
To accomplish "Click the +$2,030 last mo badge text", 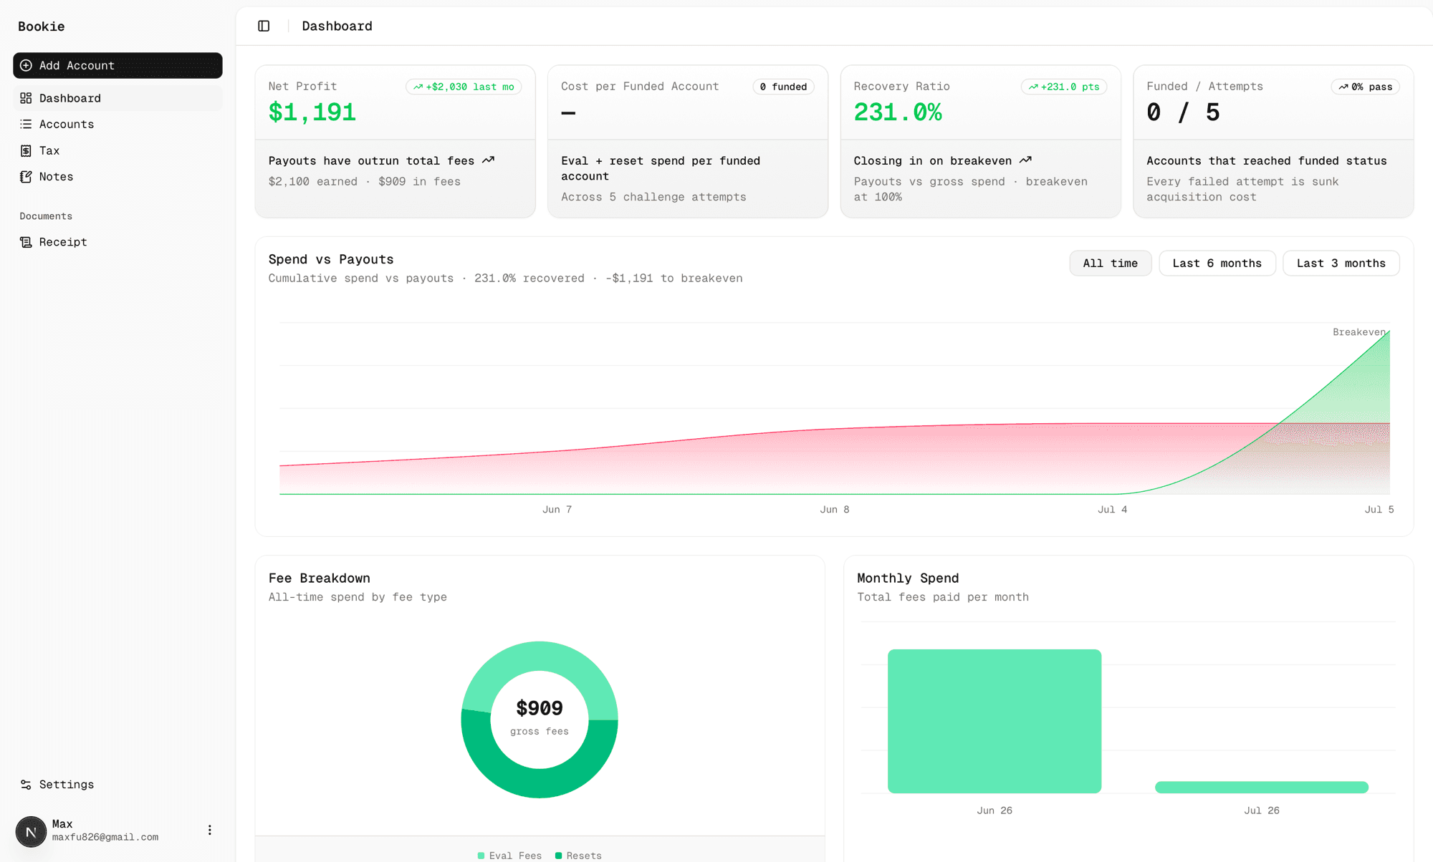I will point(470,87).
